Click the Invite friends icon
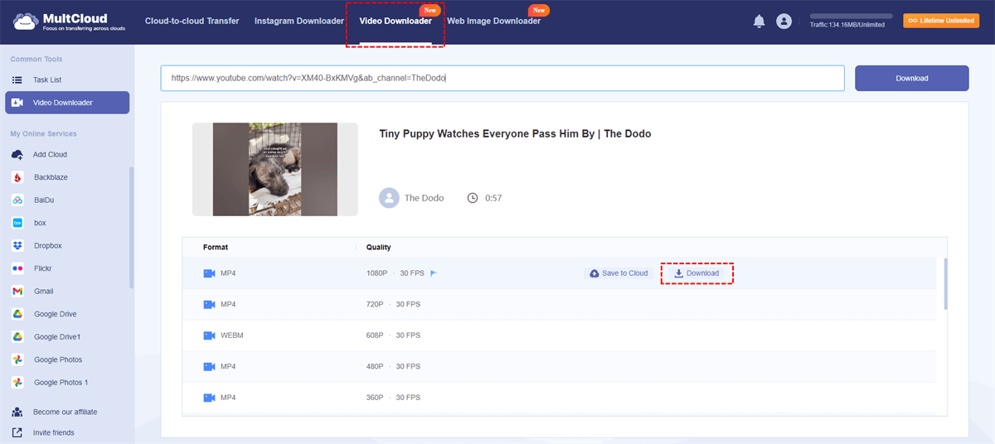This screenshot has height=444, width=995. pos(17,432)
